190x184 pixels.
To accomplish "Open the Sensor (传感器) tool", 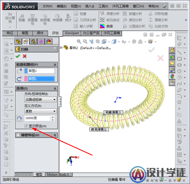I will point(58,18).
